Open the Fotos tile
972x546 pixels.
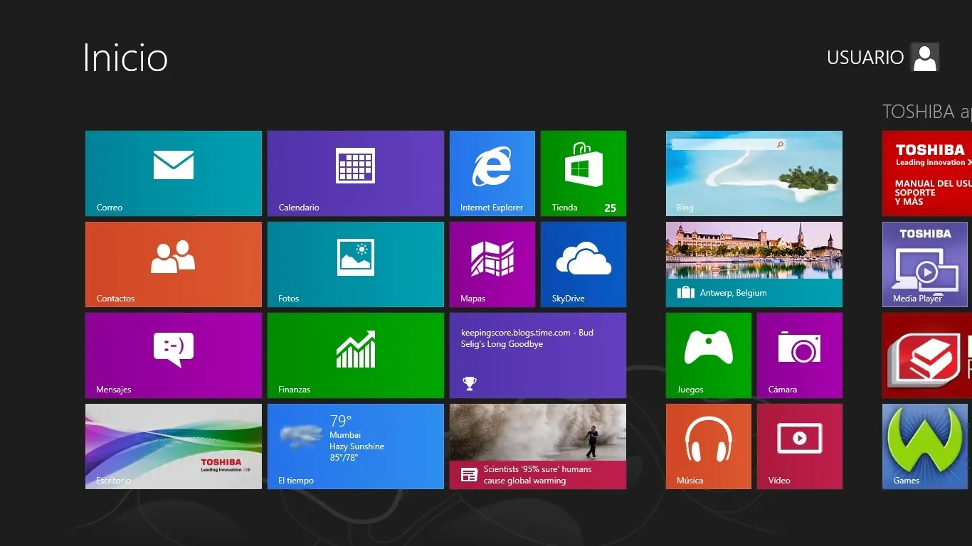click(x=356, y=264)
